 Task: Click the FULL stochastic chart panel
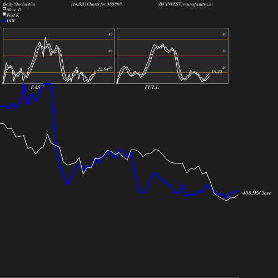(x=172, y=56)
